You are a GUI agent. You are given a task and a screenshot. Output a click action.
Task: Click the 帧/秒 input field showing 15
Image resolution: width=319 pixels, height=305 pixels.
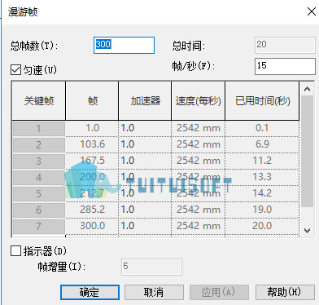pyautogui.click(x=285, y=66)
